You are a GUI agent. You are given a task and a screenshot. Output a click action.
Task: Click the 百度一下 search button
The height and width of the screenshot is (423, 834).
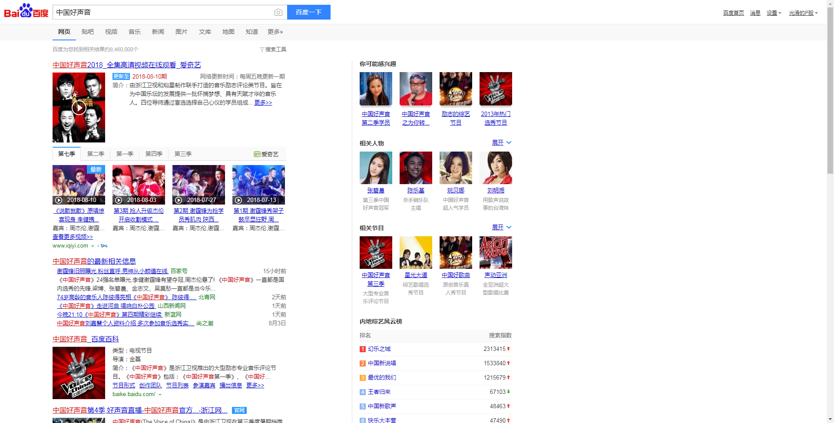pos(308,12)
